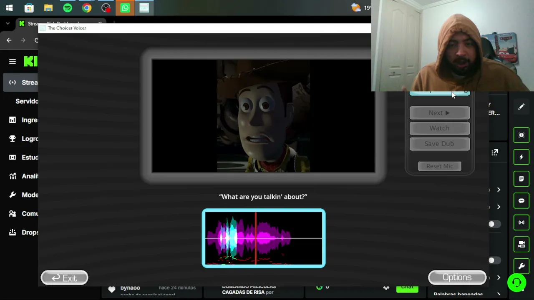534x300 pixels.
Task: Click The Choicer Voicer window title bar
Action: 204,28
